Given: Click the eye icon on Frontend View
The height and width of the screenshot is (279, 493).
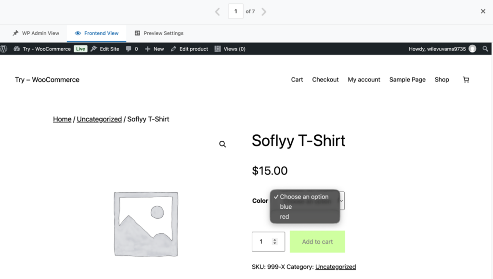Looking at the screenshot, I should (78, 33).
